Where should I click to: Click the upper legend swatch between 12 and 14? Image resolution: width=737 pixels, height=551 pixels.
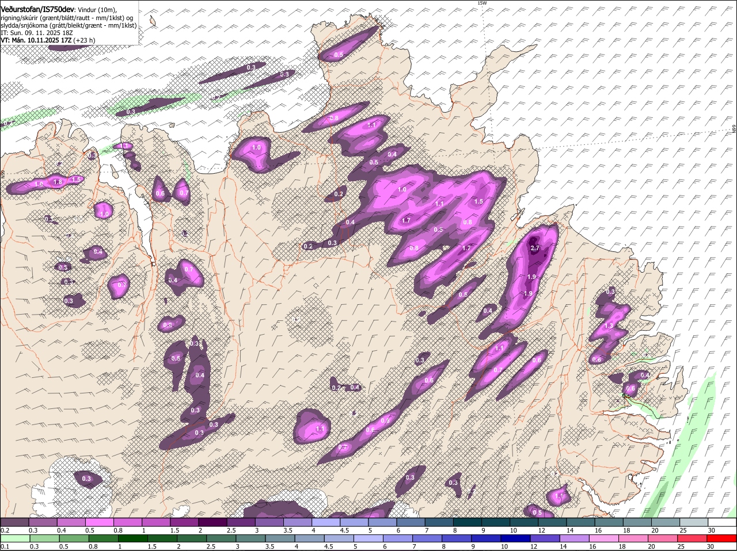[x=552, y=522]
